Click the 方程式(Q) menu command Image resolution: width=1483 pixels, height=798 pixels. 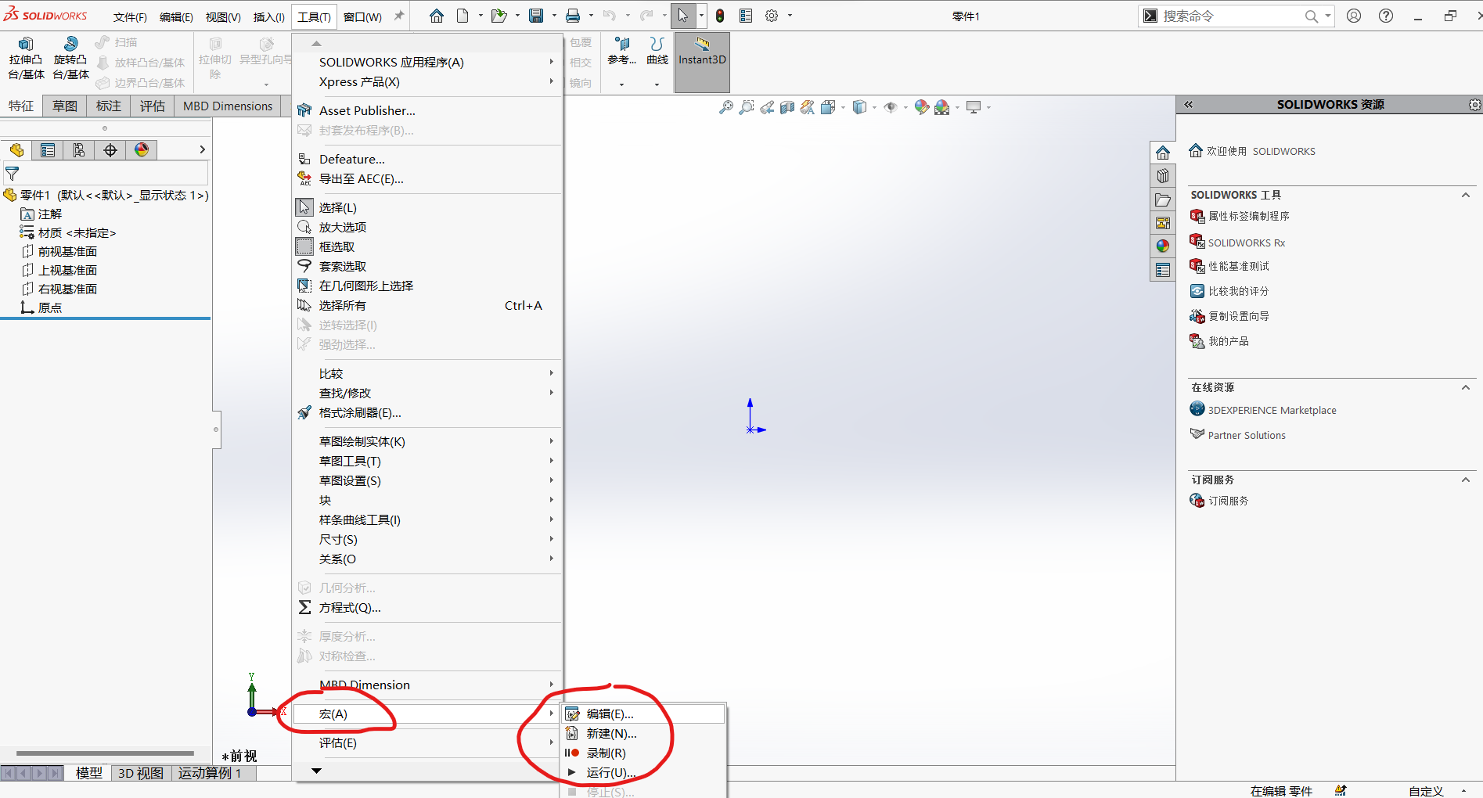pos(350,608)
